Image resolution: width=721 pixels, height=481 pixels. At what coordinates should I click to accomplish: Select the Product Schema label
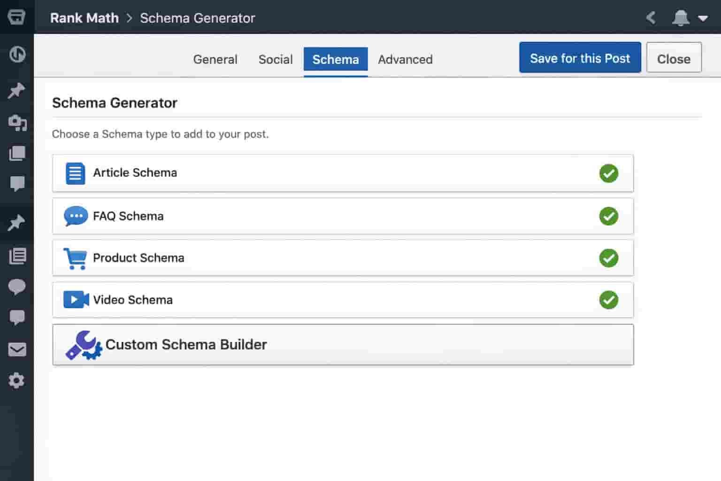point(138,258)
